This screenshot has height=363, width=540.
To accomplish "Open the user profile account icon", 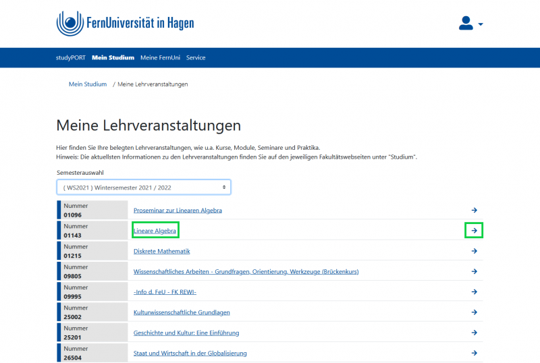I will [x=466, y=24].
